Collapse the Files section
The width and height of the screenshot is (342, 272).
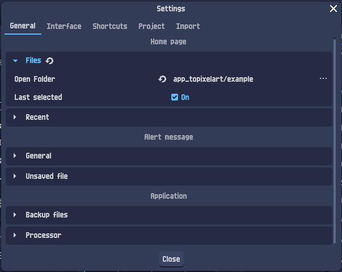tap(15, 61)
